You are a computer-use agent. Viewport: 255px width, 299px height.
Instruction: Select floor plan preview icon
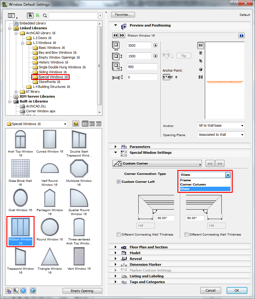click(201, 45)
